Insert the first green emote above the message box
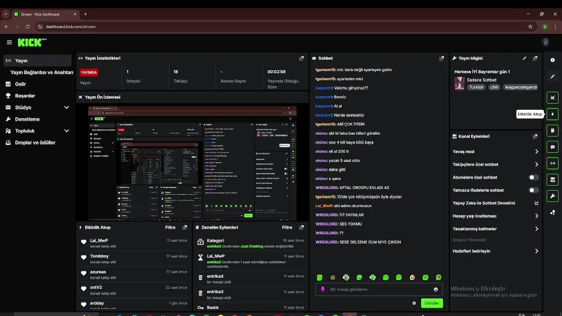This screenshot has width=562, height=316. (320, 277)
